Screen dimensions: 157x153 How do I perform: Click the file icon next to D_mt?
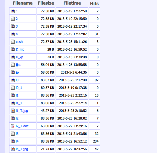(13, 49)
